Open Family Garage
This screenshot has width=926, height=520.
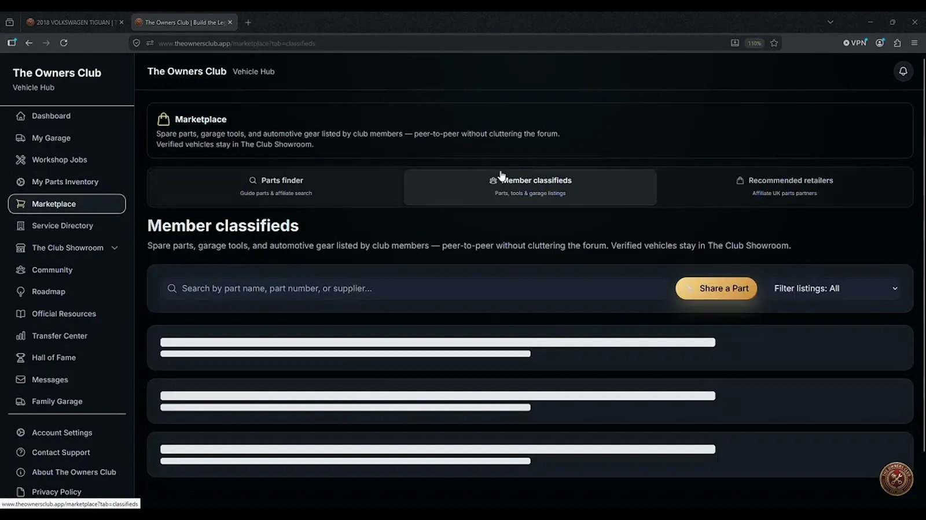tap(67, 402)
